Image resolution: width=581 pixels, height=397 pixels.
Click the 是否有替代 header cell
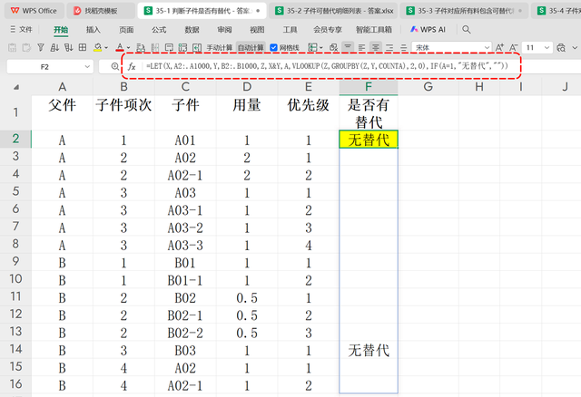pyautogui.click(x=369, y=112)
